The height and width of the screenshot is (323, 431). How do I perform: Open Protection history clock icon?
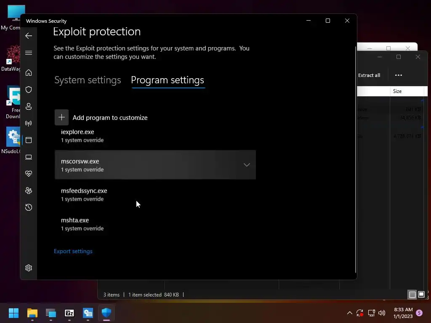coord(29,207)
